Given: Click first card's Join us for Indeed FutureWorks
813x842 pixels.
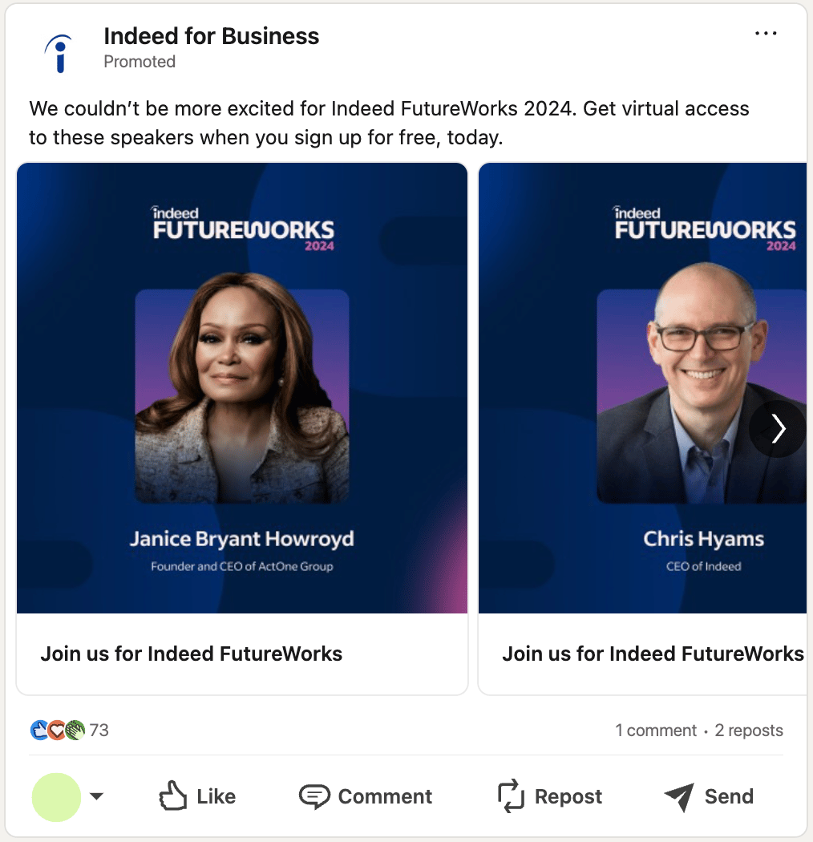Looking at the screenshot, I should coord(191,654).
